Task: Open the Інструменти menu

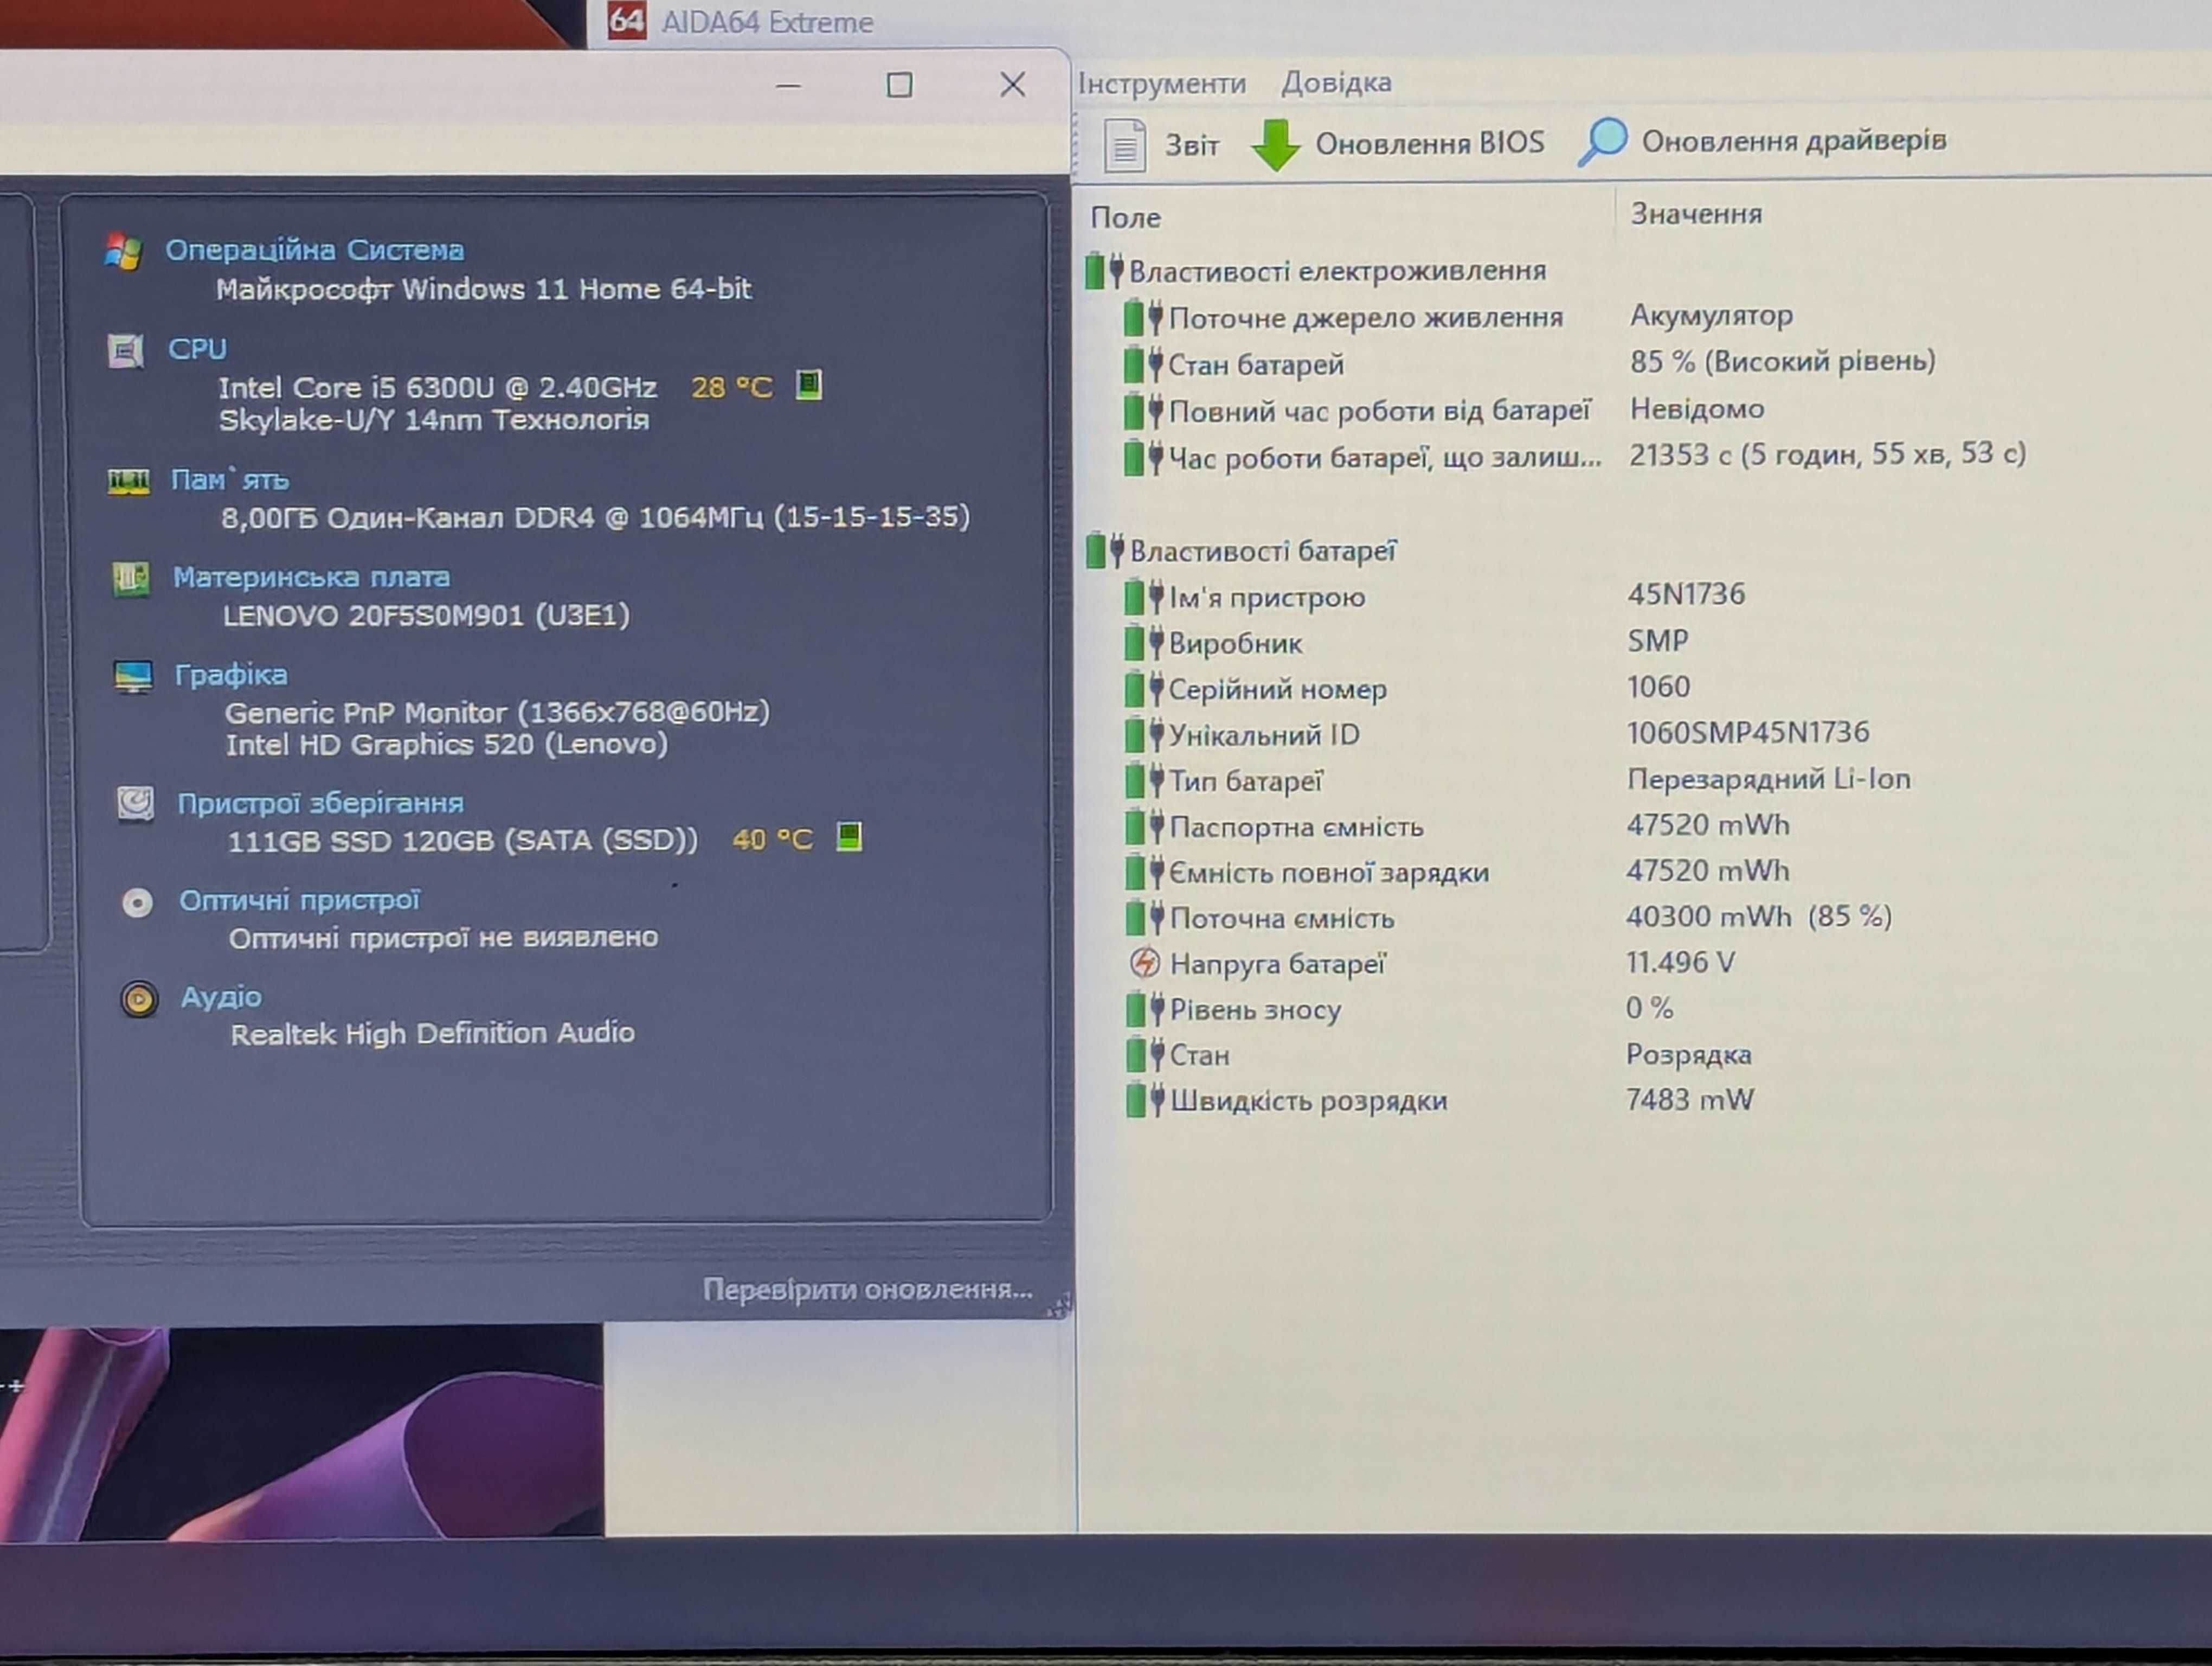Action: [x=1161, y=83]
